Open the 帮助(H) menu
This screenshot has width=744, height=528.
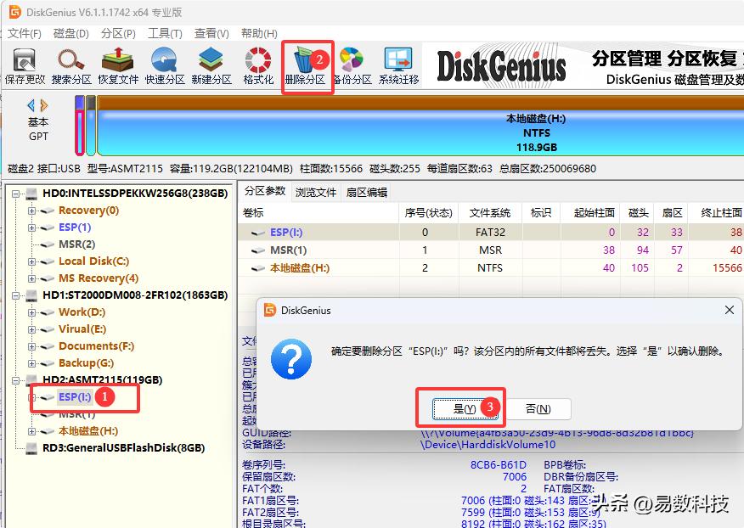[259, 33]
